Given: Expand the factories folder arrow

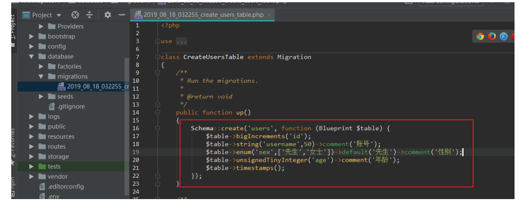Looking at the screenshot, I should 41,67.
